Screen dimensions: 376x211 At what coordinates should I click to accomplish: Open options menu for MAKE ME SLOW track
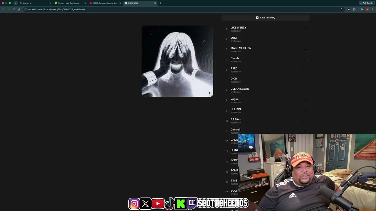(305, 49)
